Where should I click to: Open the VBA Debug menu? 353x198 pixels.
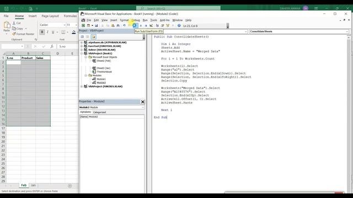136,20
